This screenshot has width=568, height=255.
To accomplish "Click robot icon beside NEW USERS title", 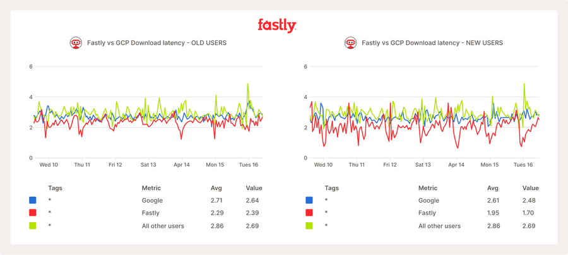I will (x=351, y=43).
